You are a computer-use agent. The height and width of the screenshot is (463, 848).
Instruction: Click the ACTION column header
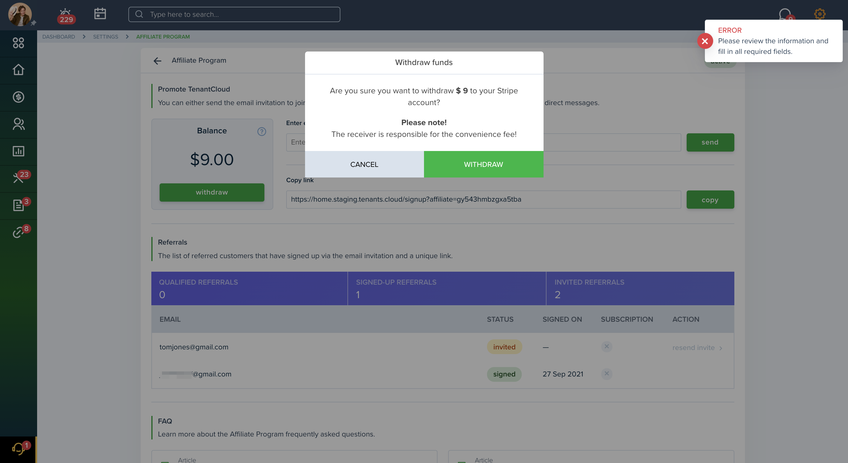tap(686, 319)
